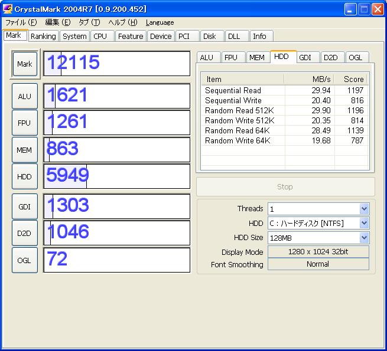Image resolution: width=387 pixels, height=351 pixels.
Task: Run the full Mark benchmark button
Action: (x=25, y=64)
